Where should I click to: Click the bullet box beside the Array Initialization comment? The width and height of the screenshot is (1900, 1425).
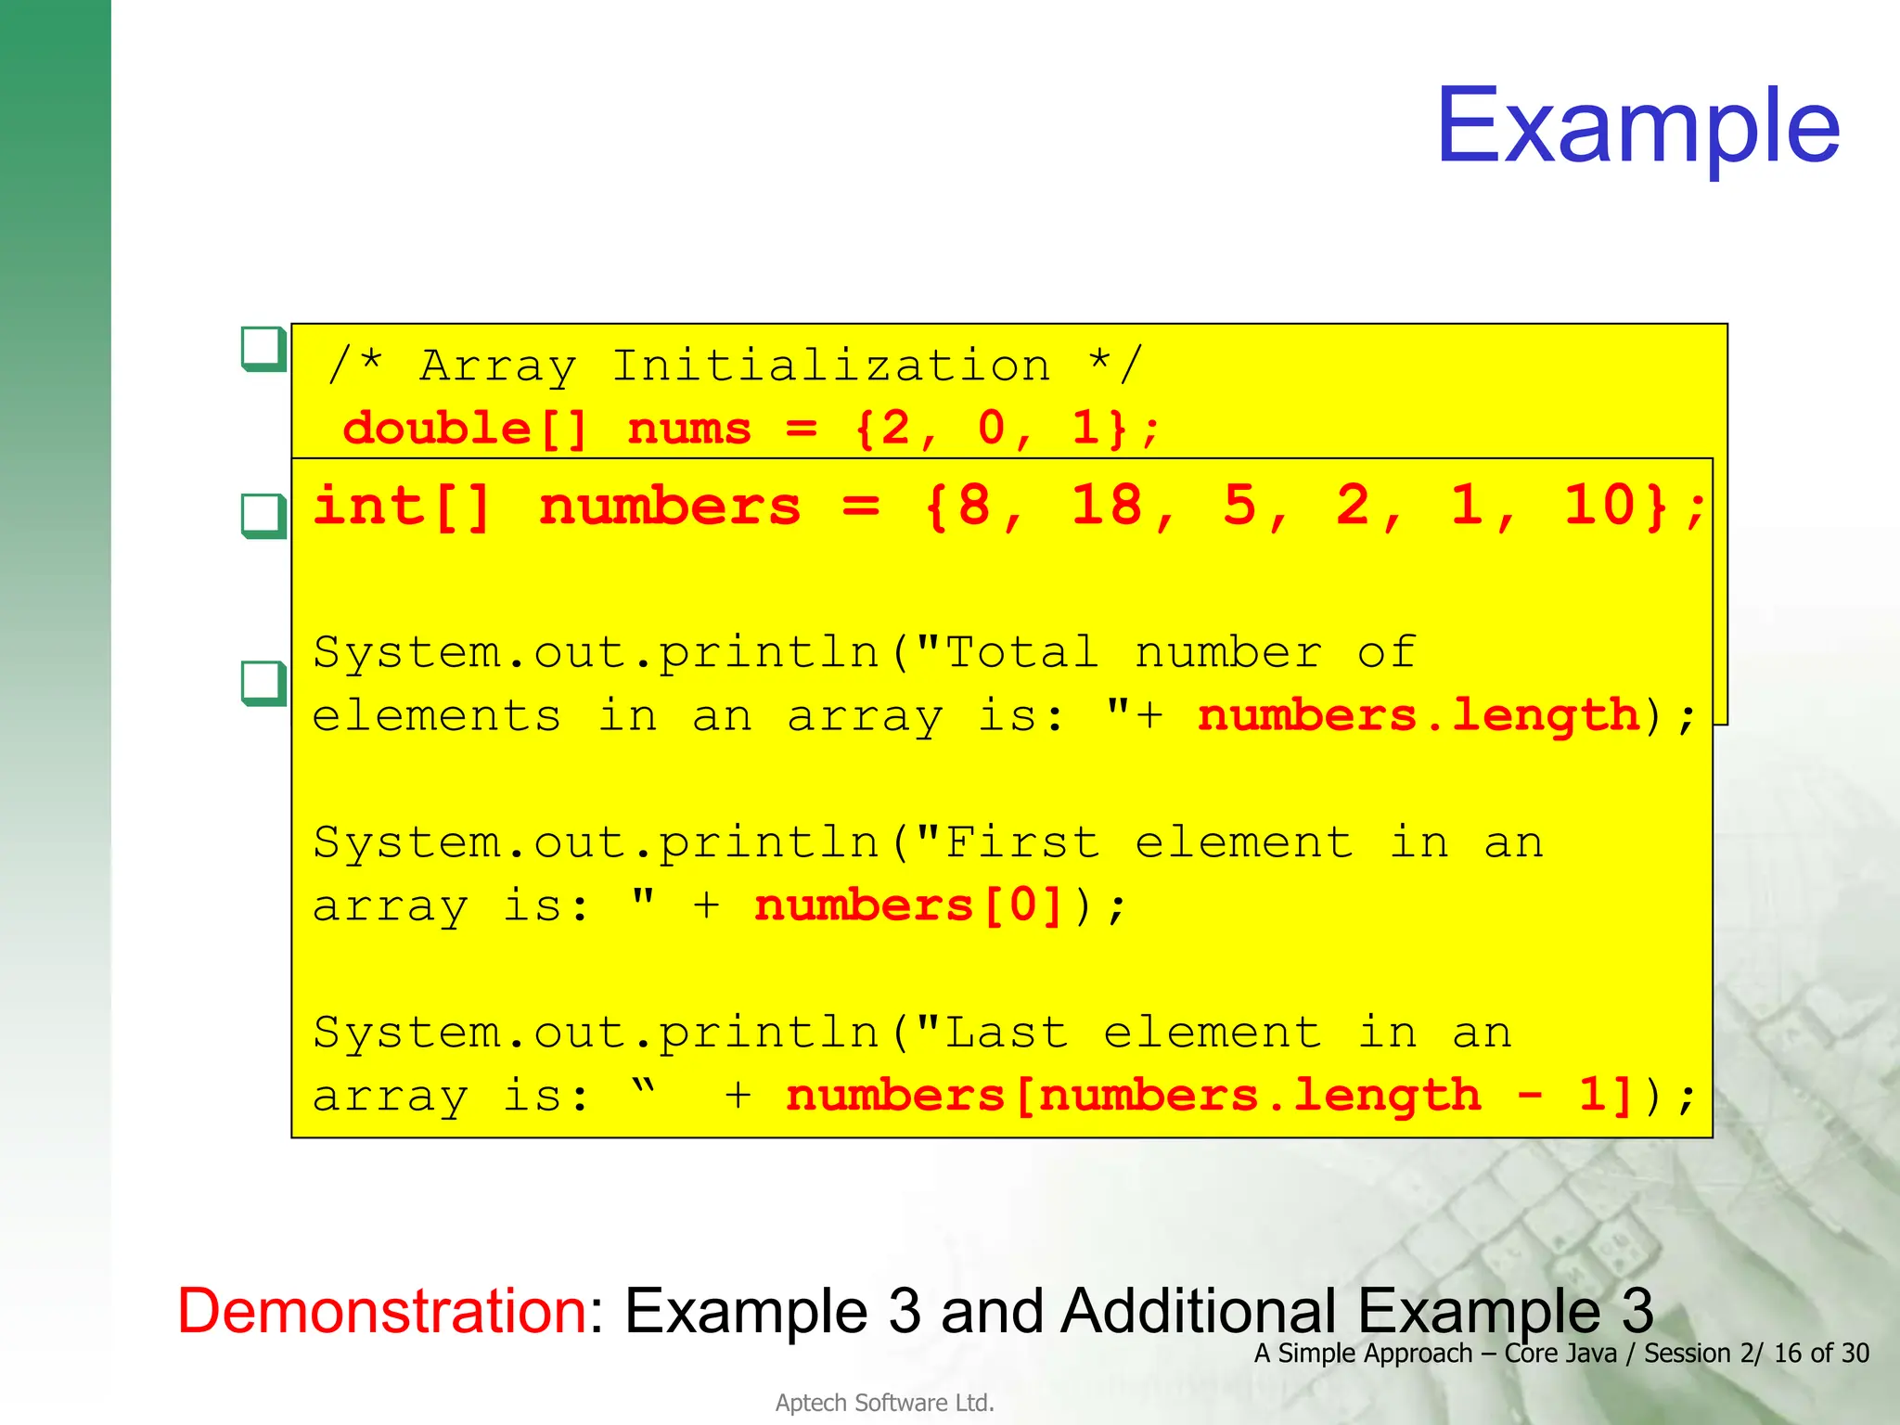[x=263, y=349]
